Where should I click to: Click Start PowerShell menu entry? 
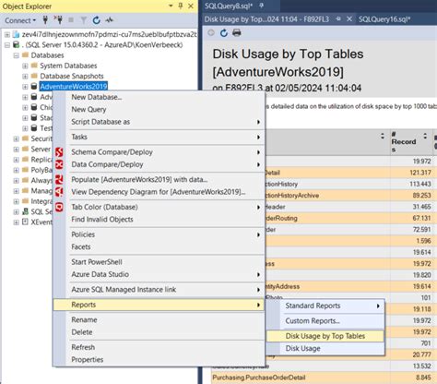[159, 262]
